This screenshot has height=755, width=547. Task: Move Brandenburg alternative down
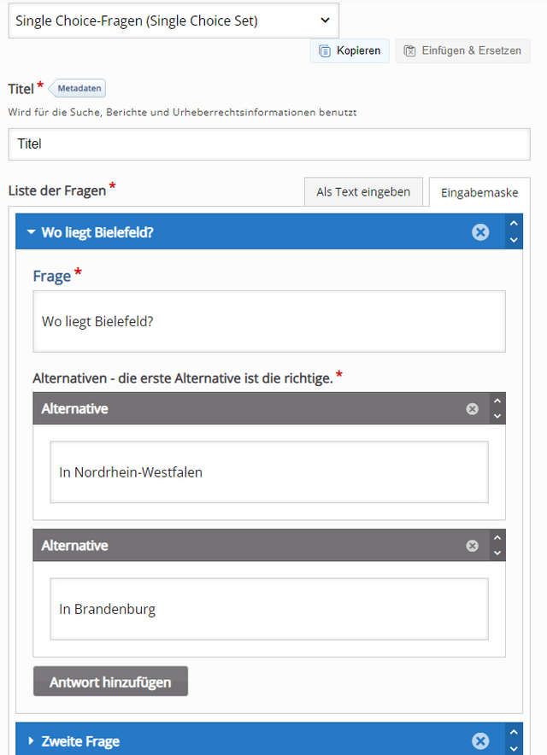497,553
